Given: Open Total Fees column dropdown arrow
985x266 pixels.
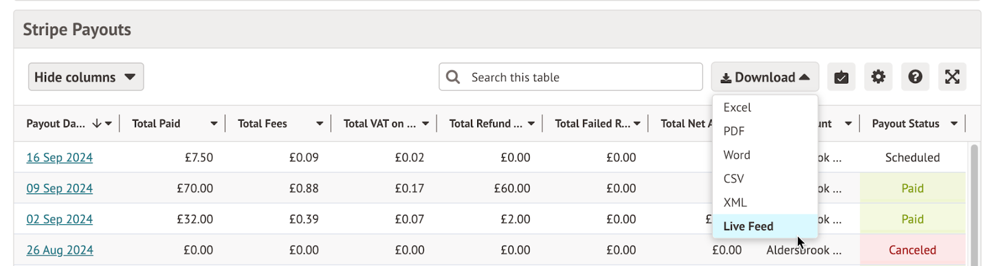Looking at the screenshot, I should pyautogui.click(x=320, y=124).
